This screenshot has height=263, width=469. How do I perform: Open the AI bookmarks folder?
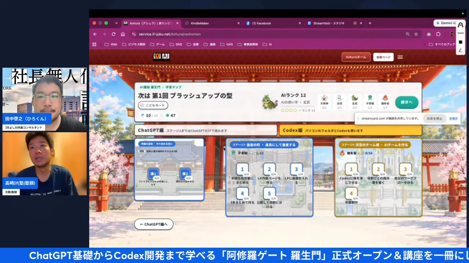[x=267, y=44]
